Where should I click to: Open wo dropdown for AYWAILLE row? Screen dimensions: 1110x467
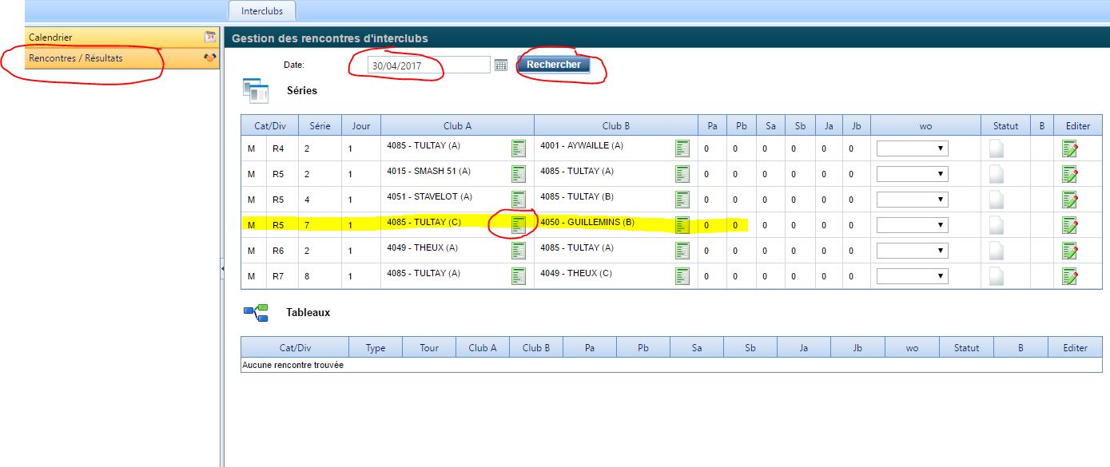(912, 148)
